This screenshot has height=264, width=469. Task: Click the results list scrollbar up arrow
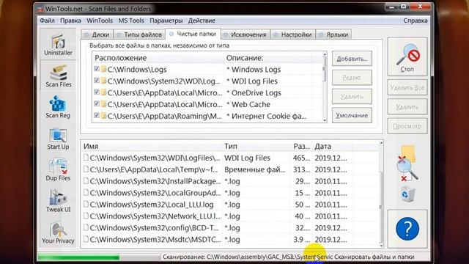(381, 143)
